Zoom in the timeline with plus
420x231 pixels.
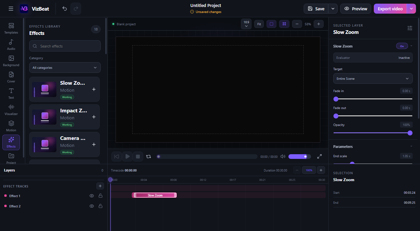[321, 170]
